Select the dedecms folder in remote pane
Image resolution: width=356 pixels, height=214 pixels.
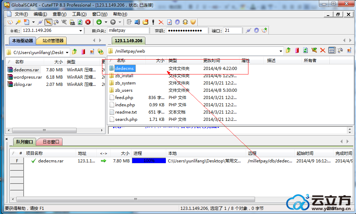point(125,69)
